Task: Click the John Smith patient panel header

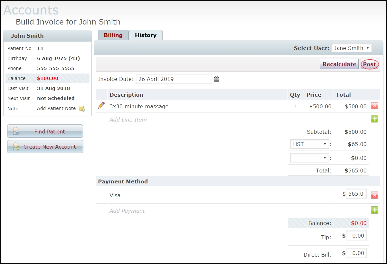Action: [48, 36]
